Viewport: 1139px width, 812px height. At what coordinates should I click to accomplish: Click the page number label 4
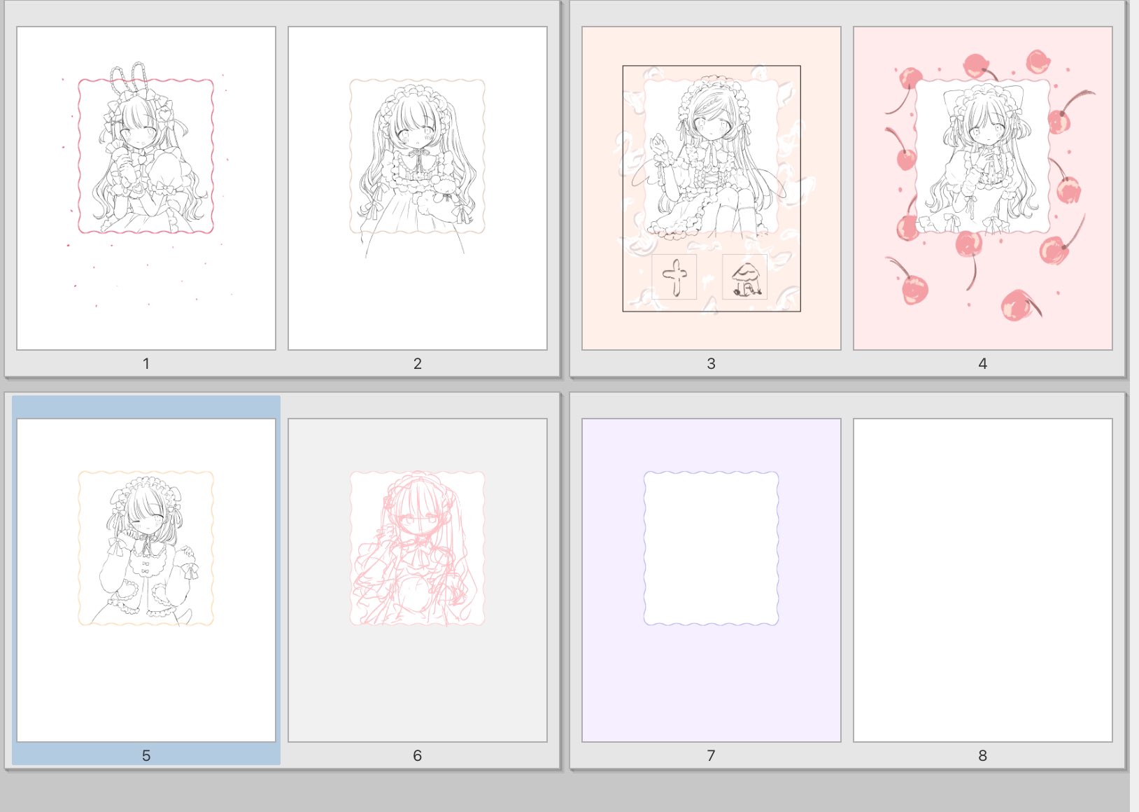982,363
